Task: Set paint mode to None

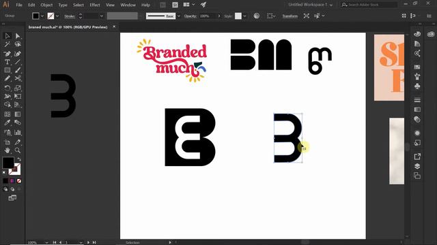Action: (19, 181)
